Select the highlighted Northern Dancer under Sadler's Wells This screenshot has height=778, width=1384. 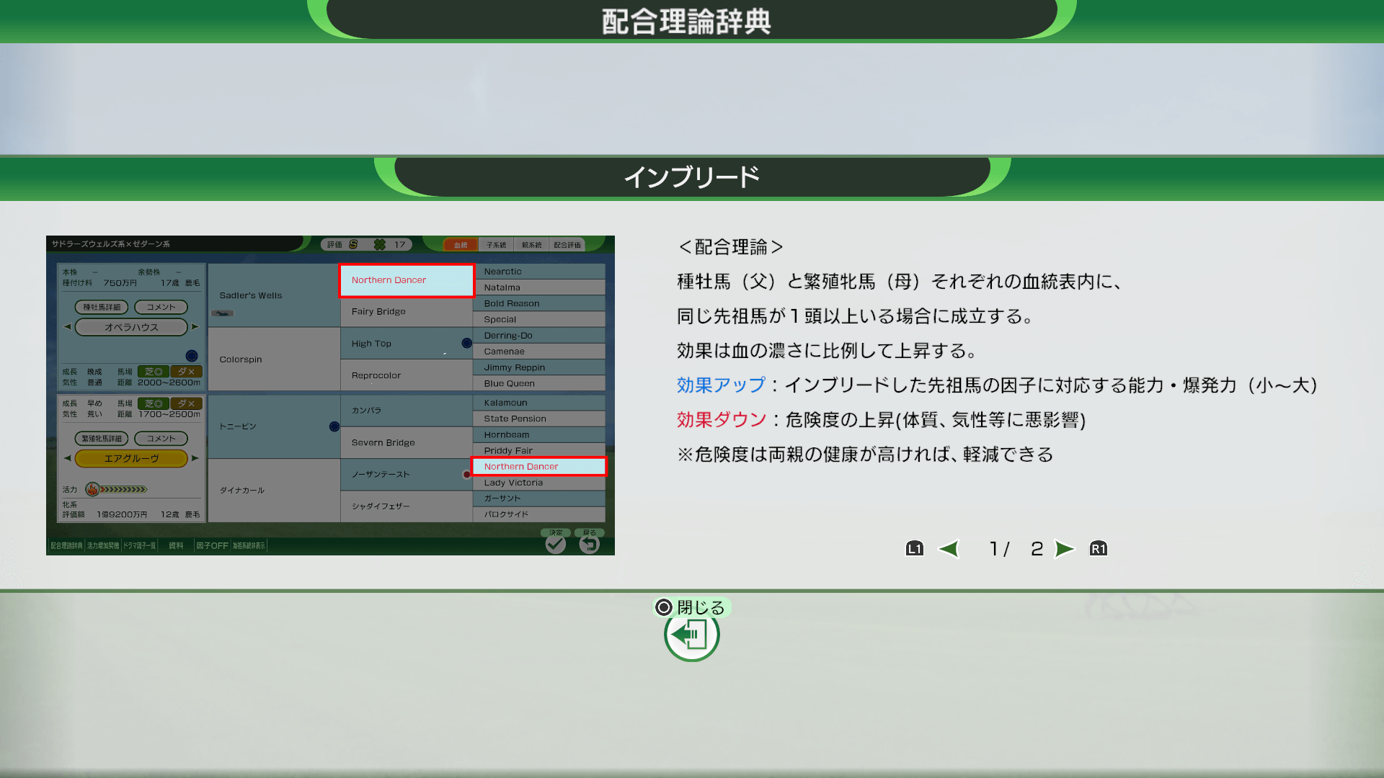click(x=407, y=280)
